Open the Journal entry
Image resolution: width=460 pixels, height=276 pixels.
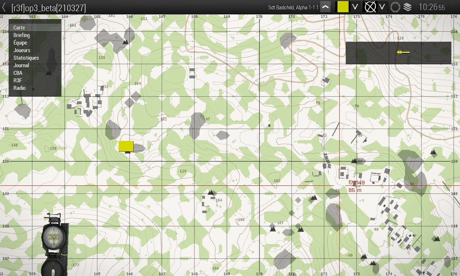pos(21,65)
